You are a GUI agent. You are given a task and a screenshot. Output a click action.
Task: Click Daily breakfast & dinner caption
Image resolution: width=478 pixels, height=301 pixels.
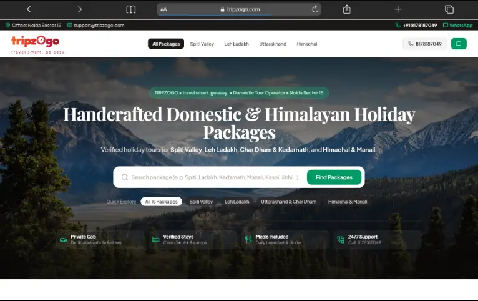coord(278,243)
